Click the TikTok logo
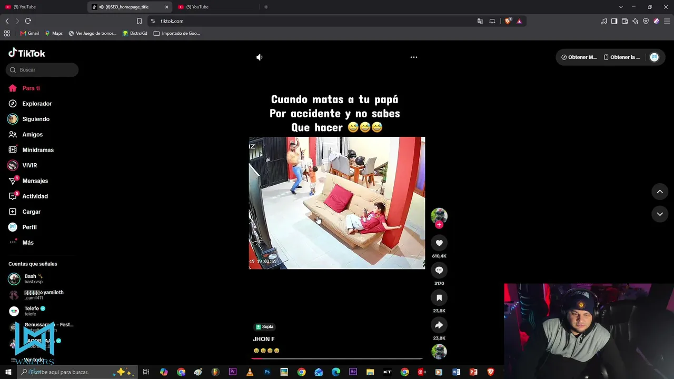 tap(27, 53)
